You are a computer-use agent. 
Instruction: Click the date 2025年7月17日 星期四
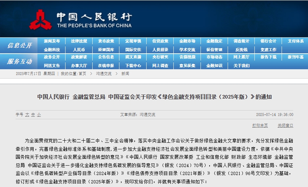pyautogui.click(x=35, y=74)
